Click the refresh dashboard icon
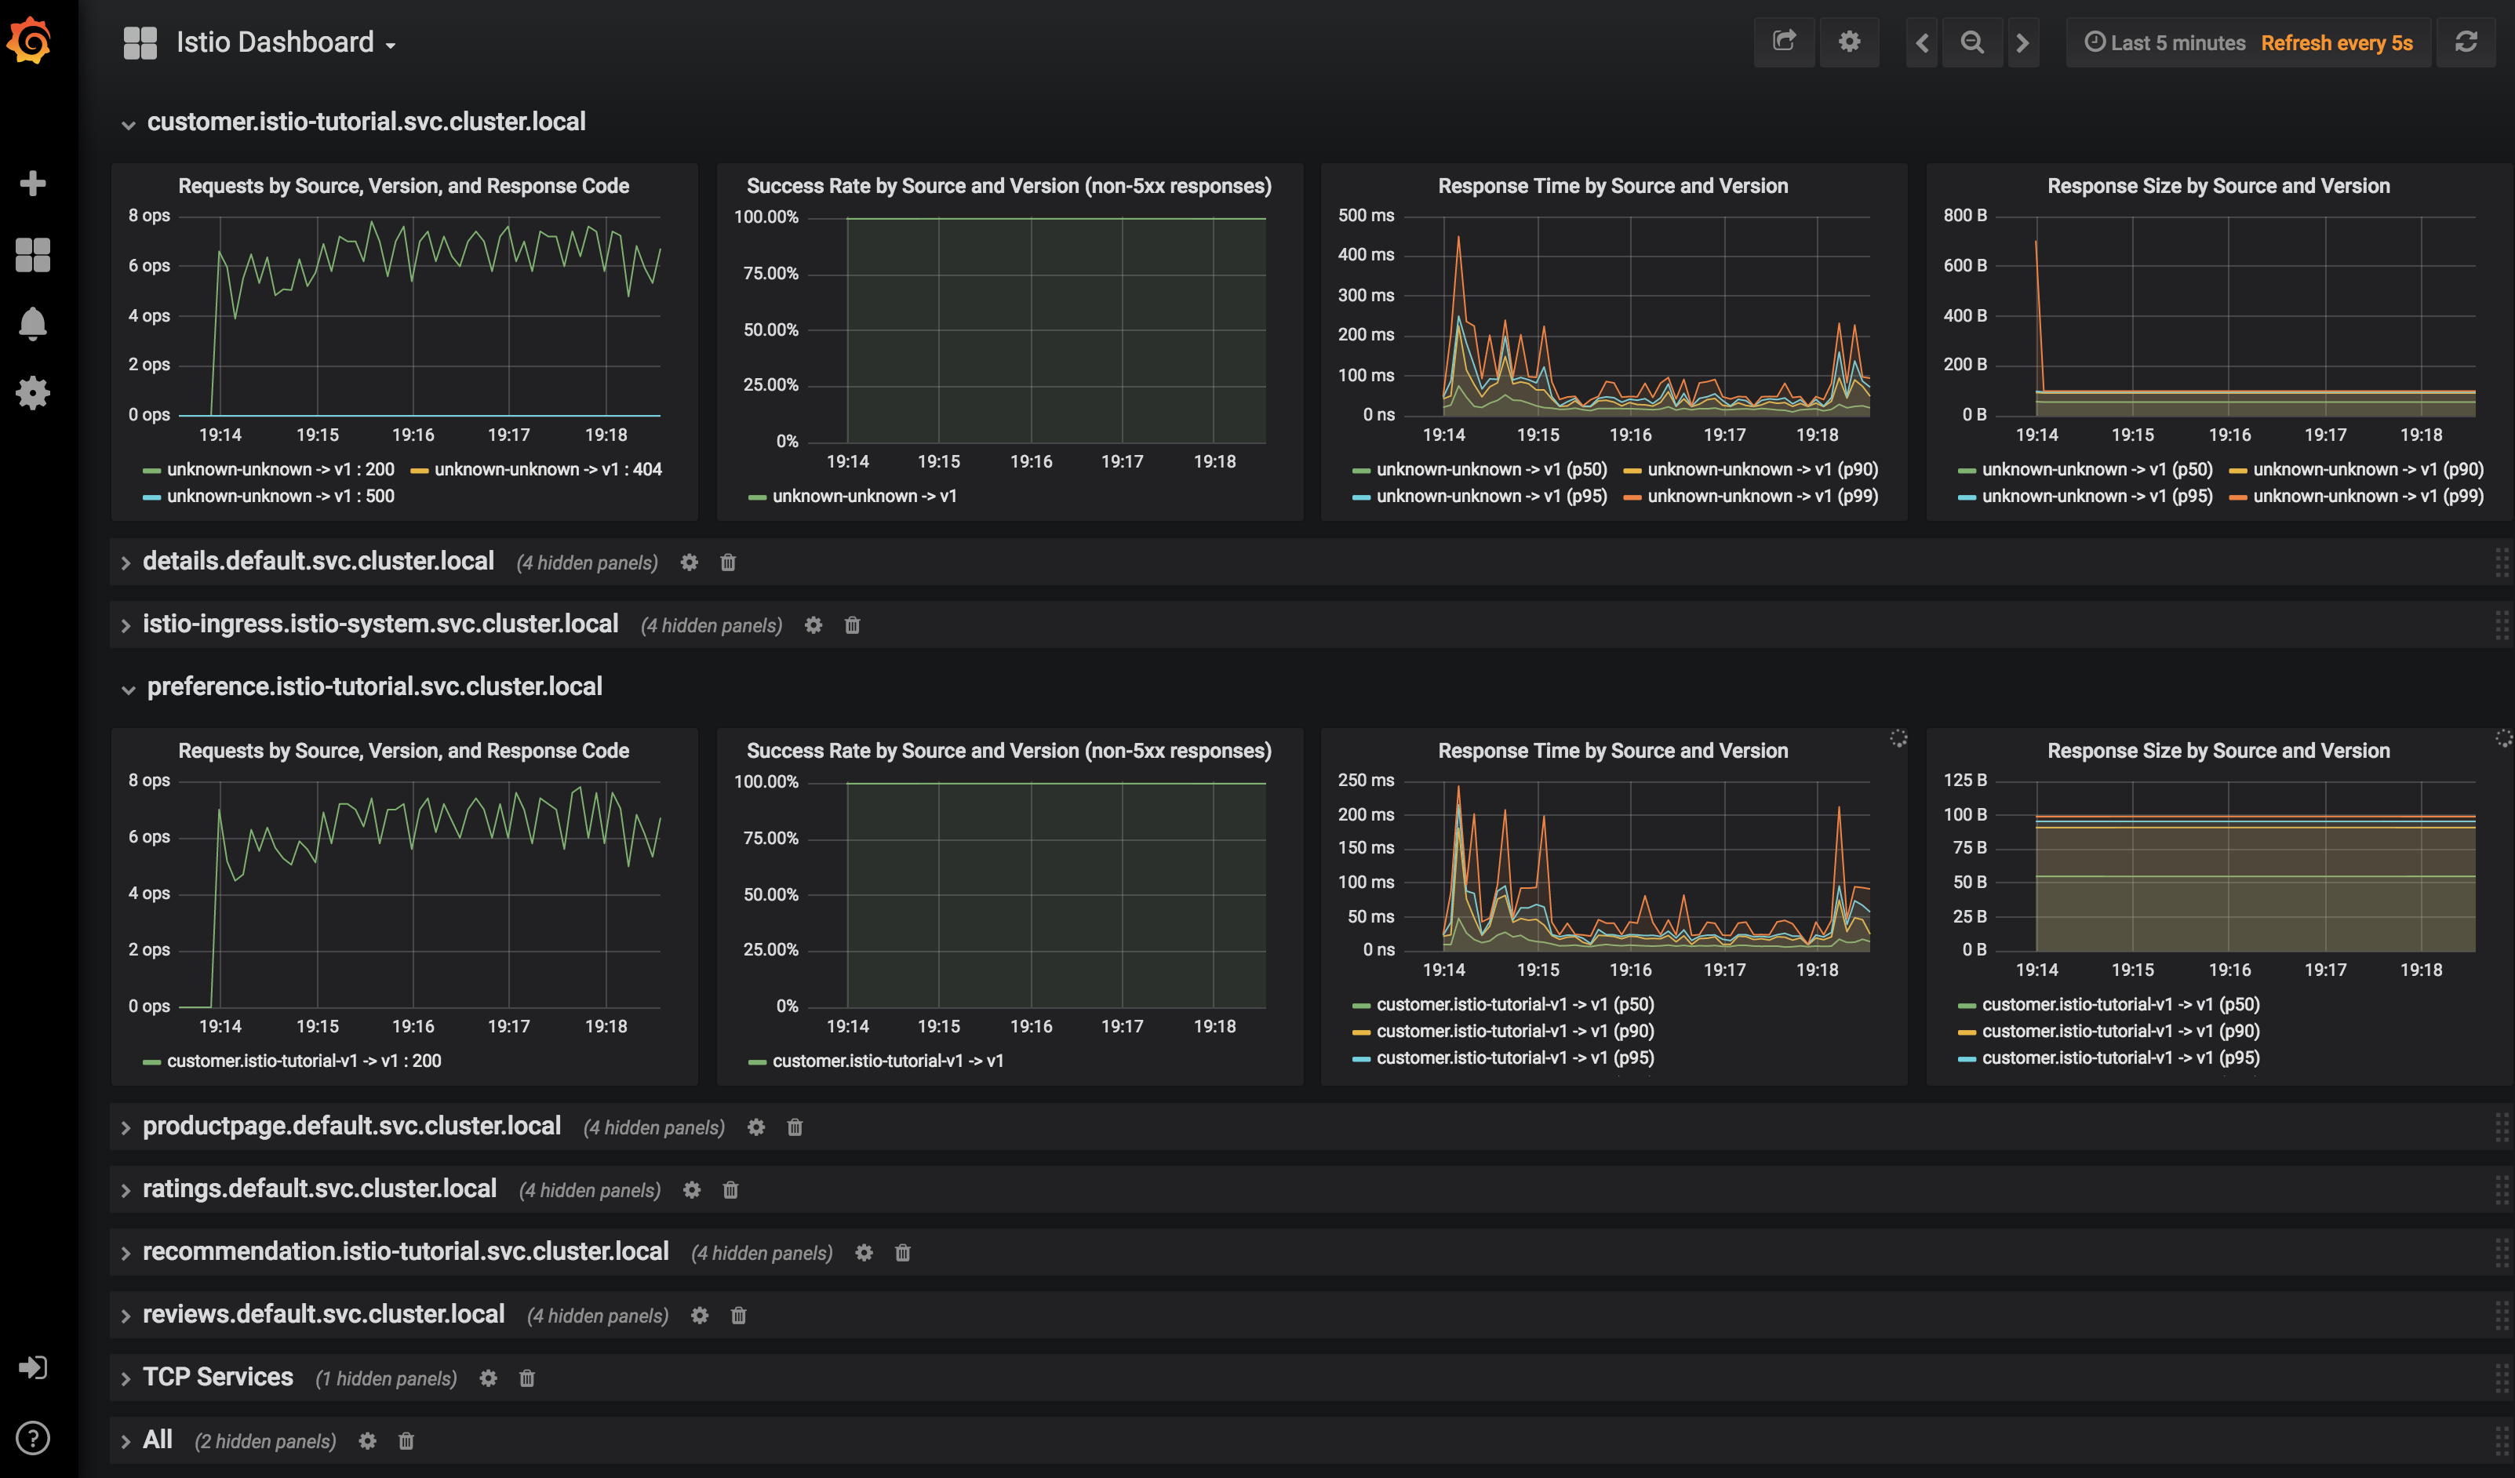The image size is (2515, 1478). 2465,42
